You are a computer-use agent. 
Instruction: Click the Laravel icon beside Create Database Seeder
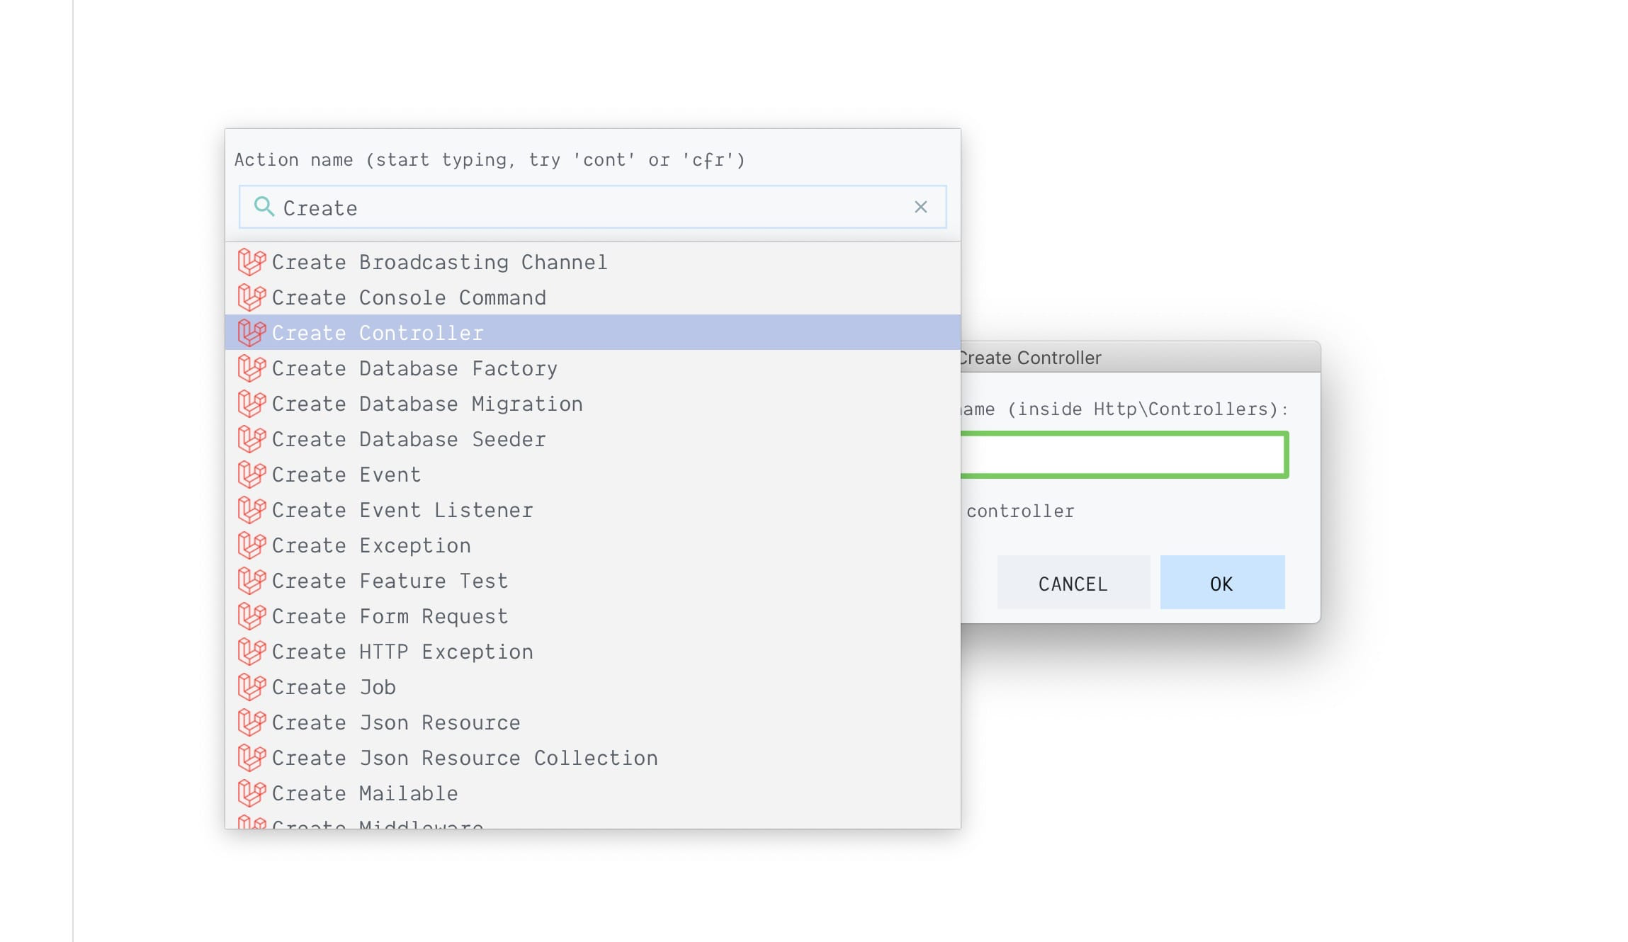tap(251, 438)
